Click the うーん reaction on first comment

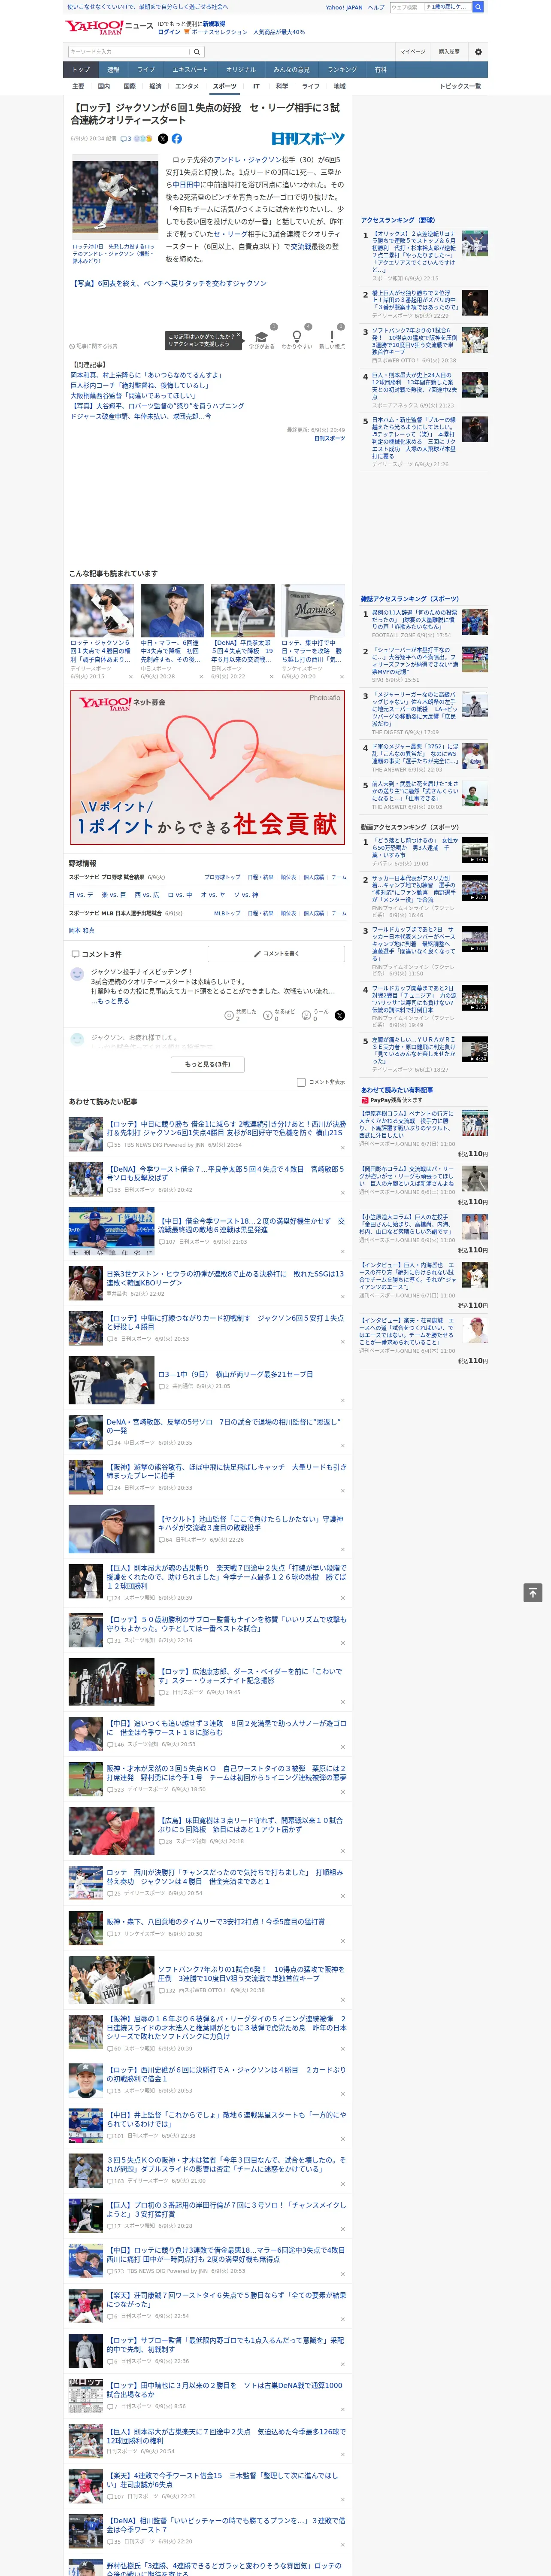[316, 1015]
